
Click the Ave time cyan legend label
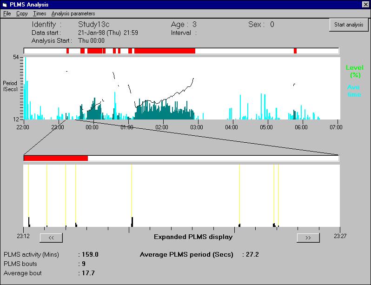point(354,91)
